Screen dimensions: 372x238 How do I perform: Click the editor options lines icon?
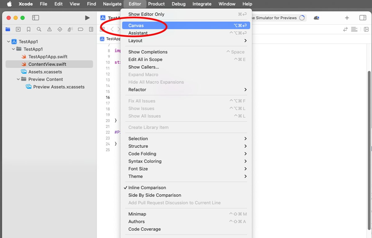355,29
